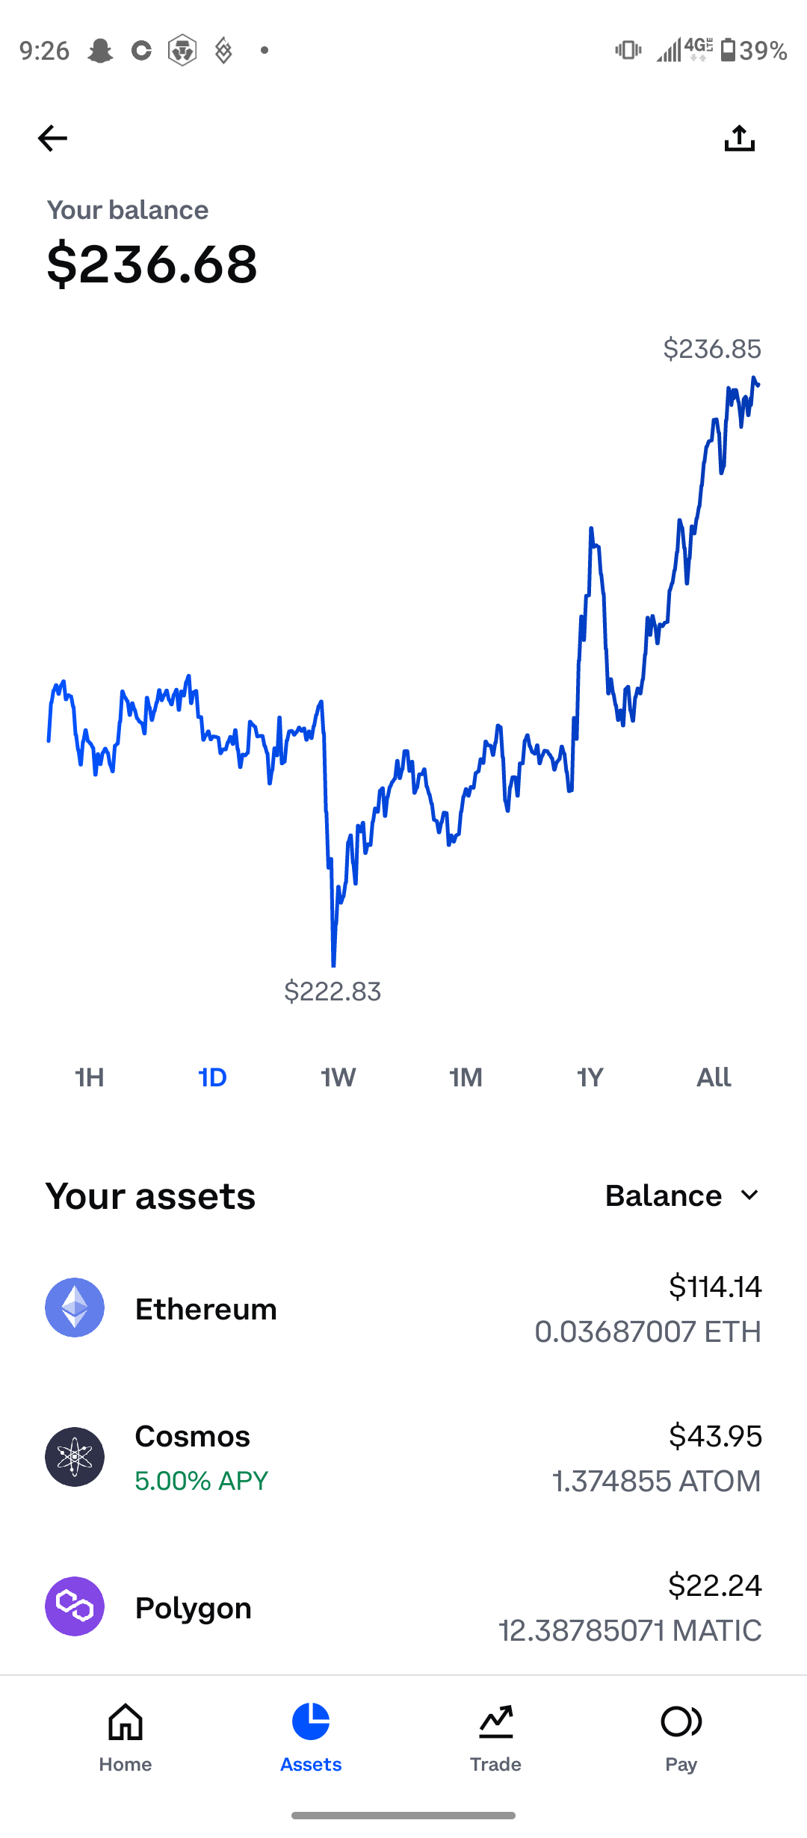Click the chevron next to Balance

point(749,1195)
